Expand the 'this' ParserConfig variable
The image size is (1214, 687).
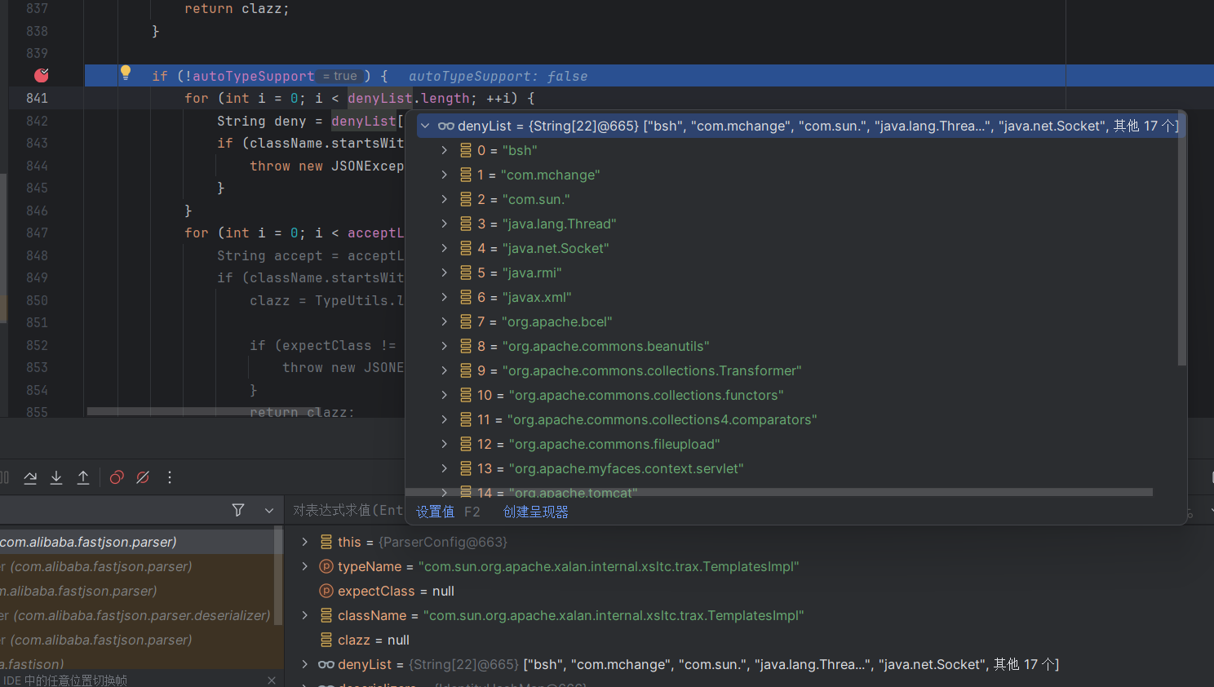pyautogui.click(x=305, y=542)
